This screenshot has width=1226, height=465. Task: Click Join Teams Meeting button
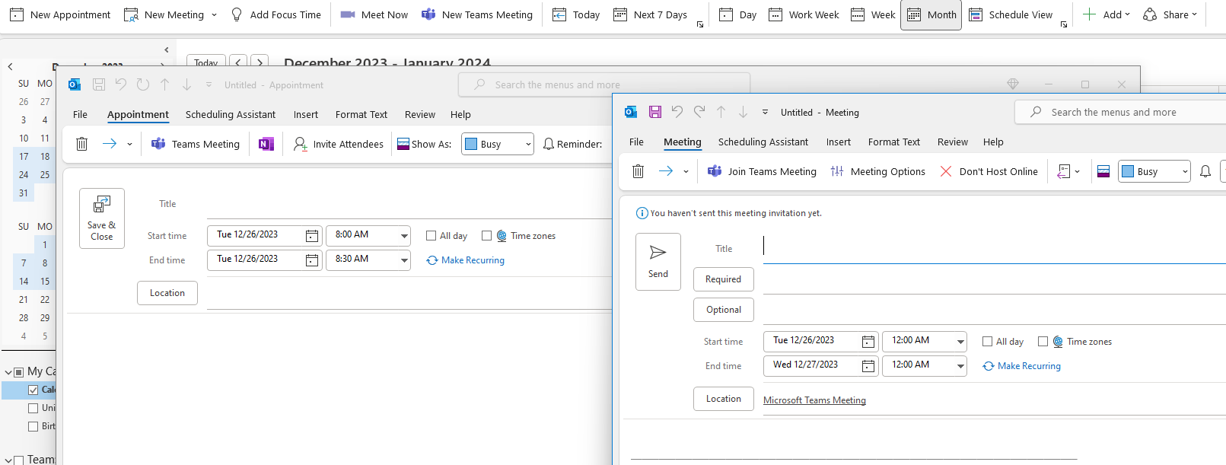coord(762,171)
